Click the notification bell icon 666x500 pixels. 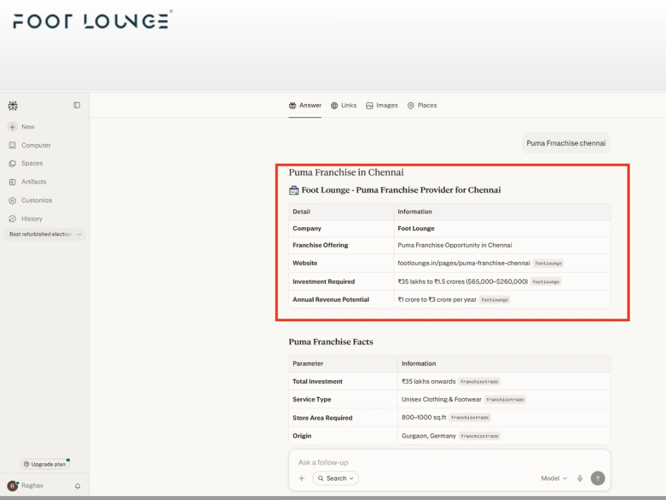coord(78,485)
